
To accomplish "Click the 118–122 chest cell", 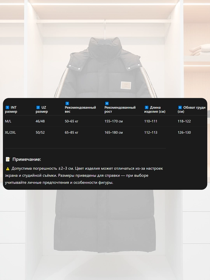I will pos(184,121).
